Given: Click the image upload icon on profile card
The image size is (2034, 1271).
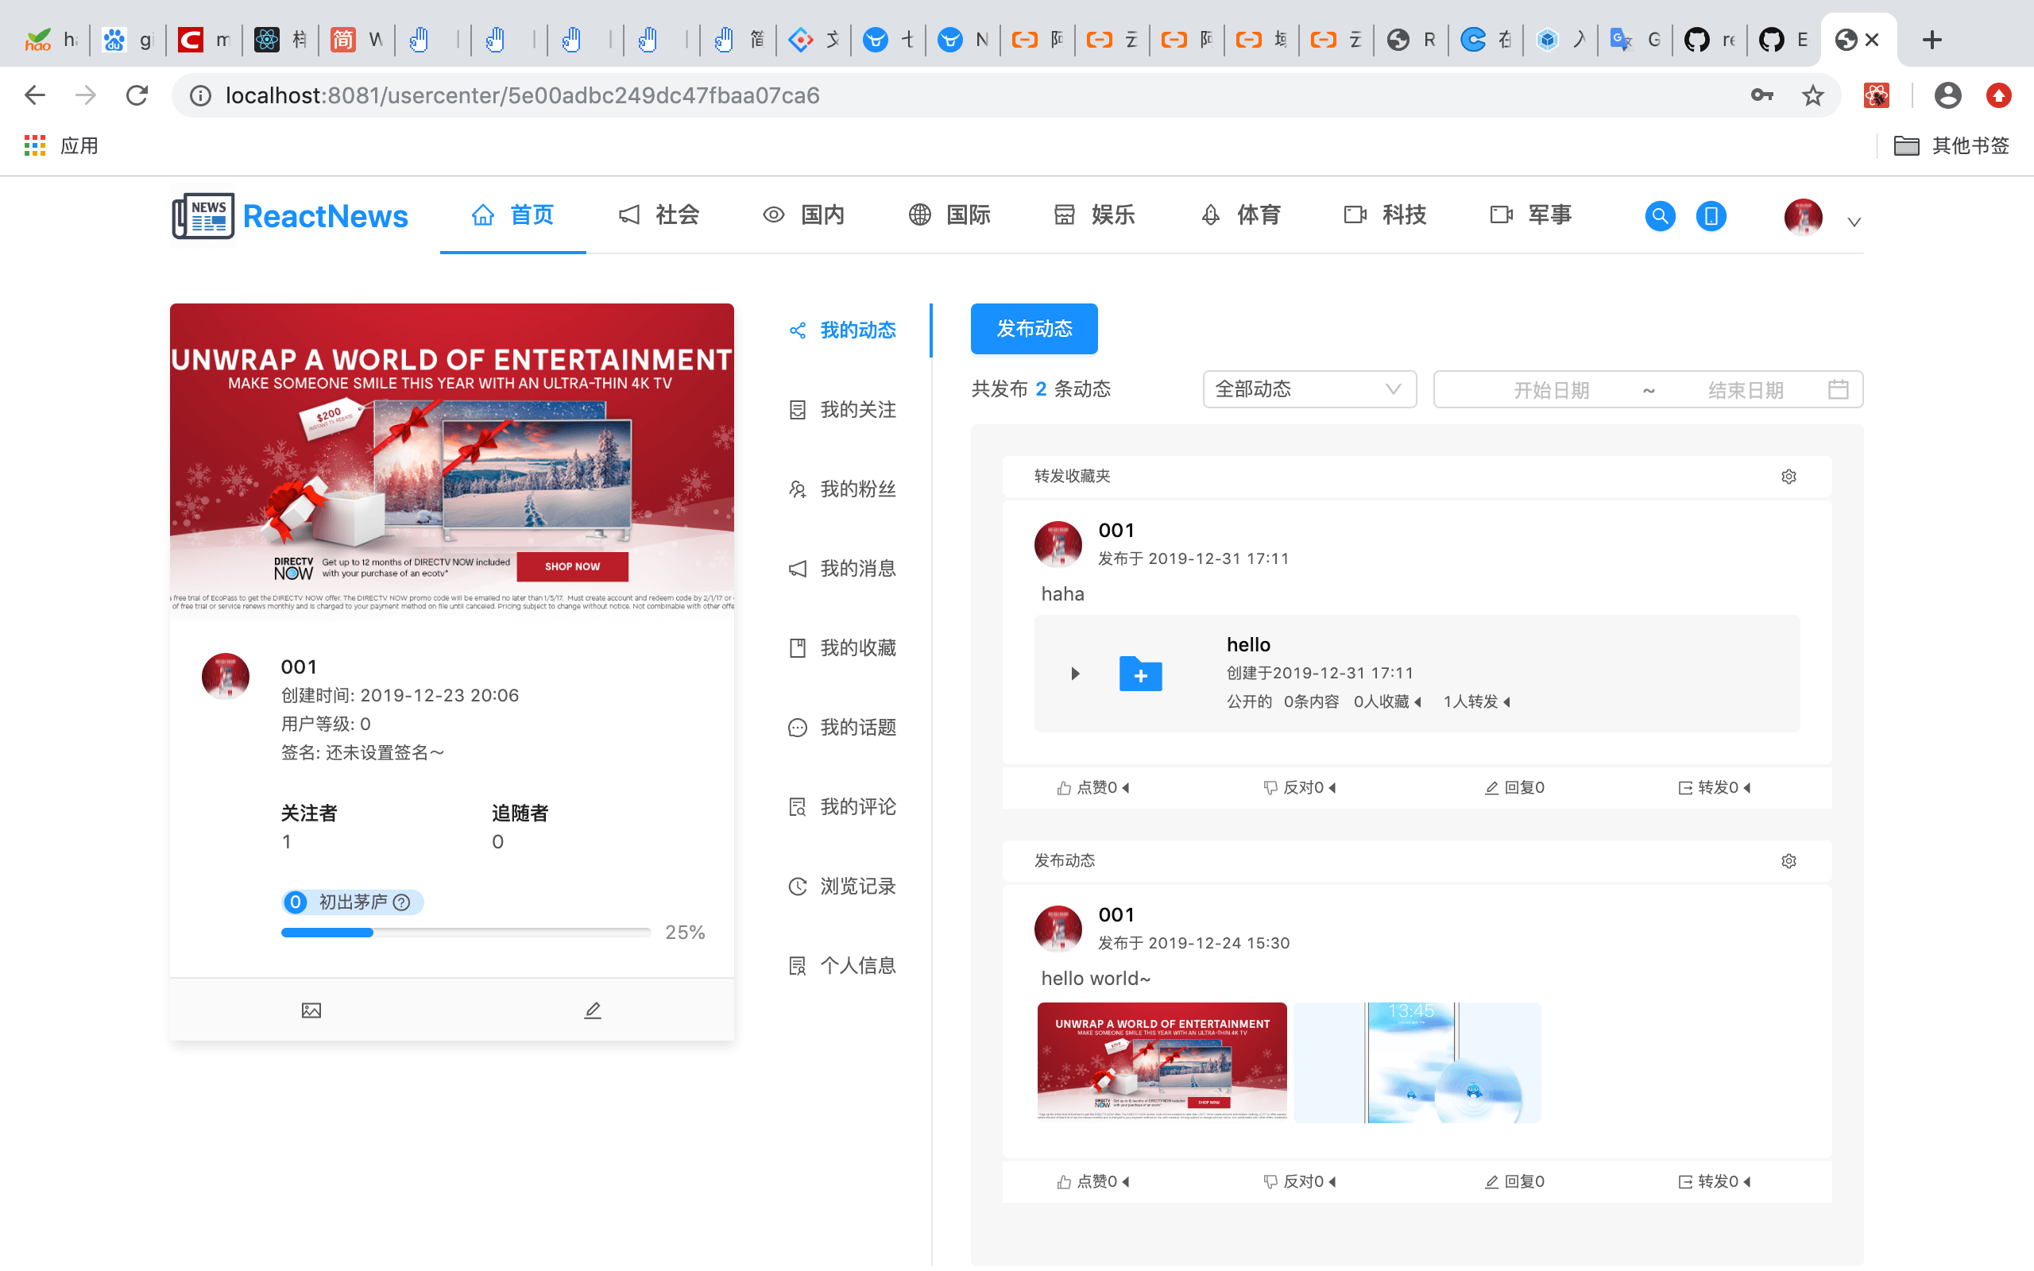Looking at the screenshot, I should pos(311,1010).
